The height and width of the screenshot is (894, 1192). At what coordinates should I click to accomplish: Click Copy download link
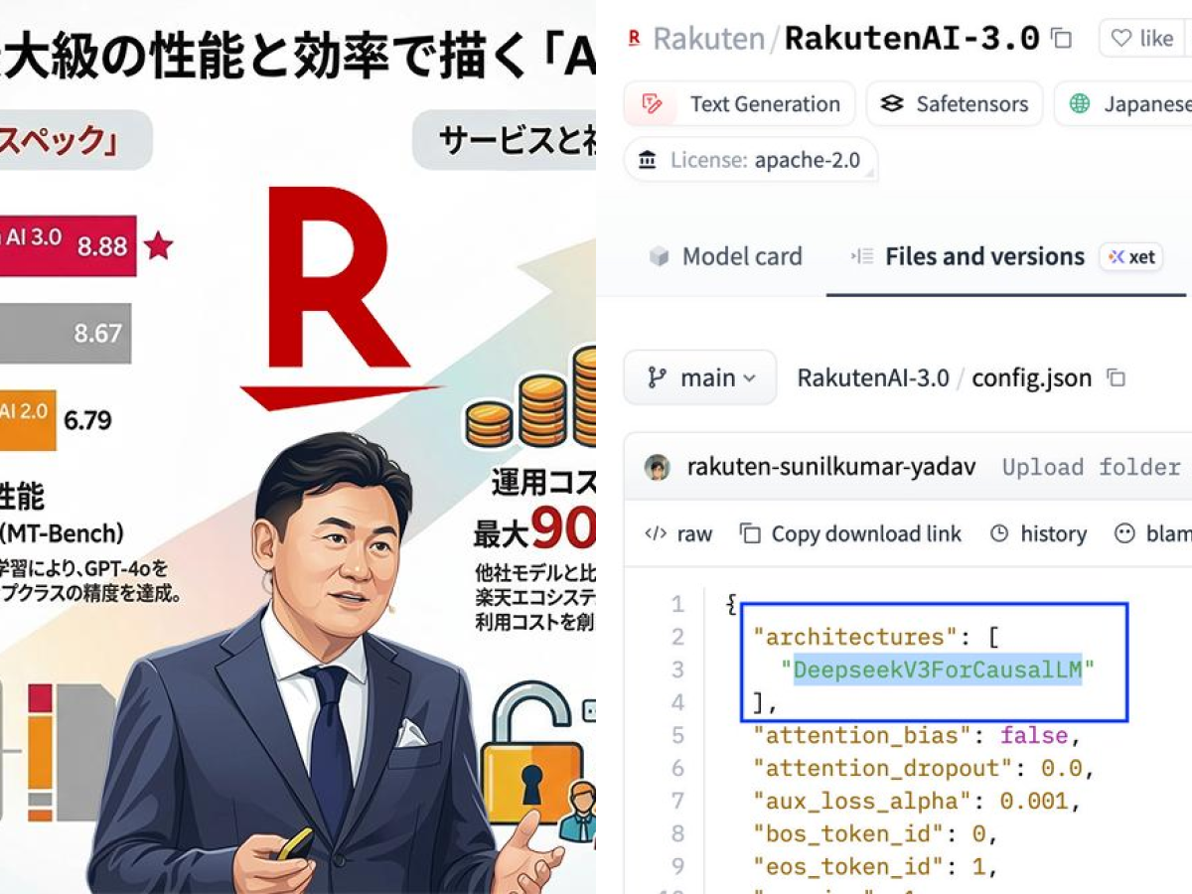pos(852,533)
